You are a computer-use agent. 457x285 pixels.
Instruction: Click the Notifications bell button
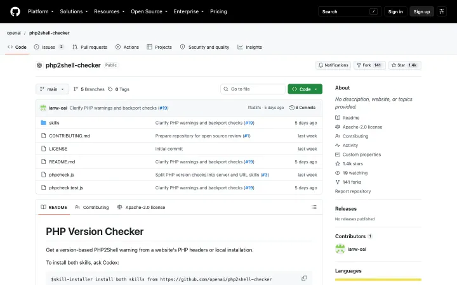click(x=333, y=65)
